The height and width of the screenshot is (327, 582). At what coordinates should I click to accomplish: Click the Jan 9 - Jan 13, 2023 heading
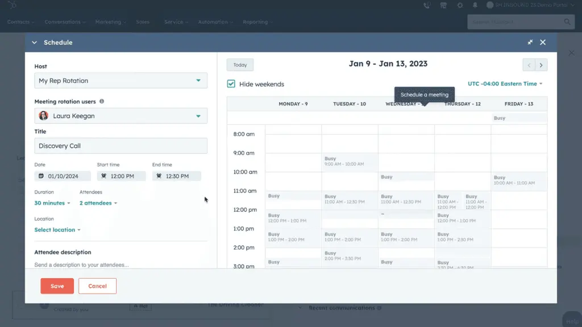pyautogui.click(x=388, y=64)
